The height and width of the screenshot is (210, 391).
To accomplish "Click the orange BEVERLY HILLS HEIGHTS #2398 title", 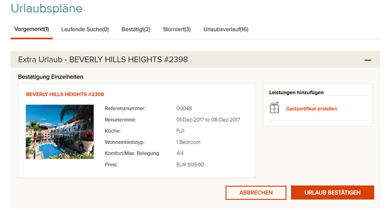I will point(65,94).
